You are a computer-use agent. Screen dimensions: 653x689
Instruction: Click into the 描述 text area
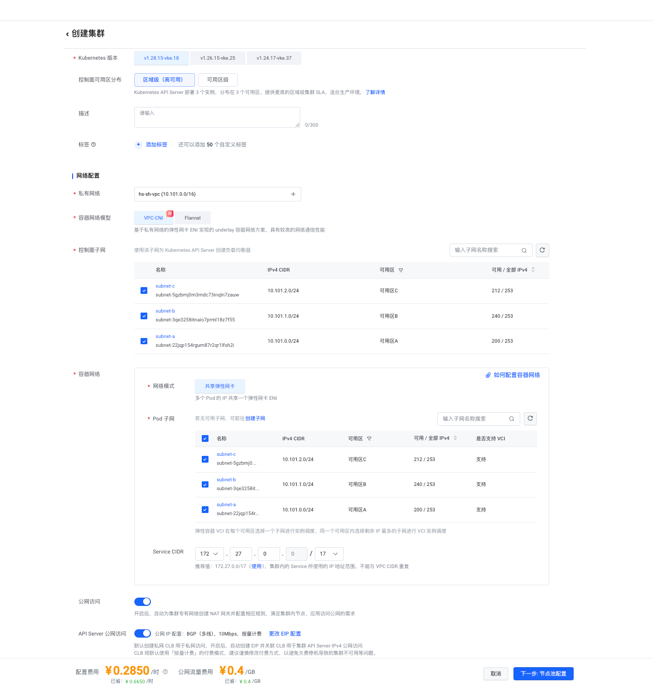(217, 117)
